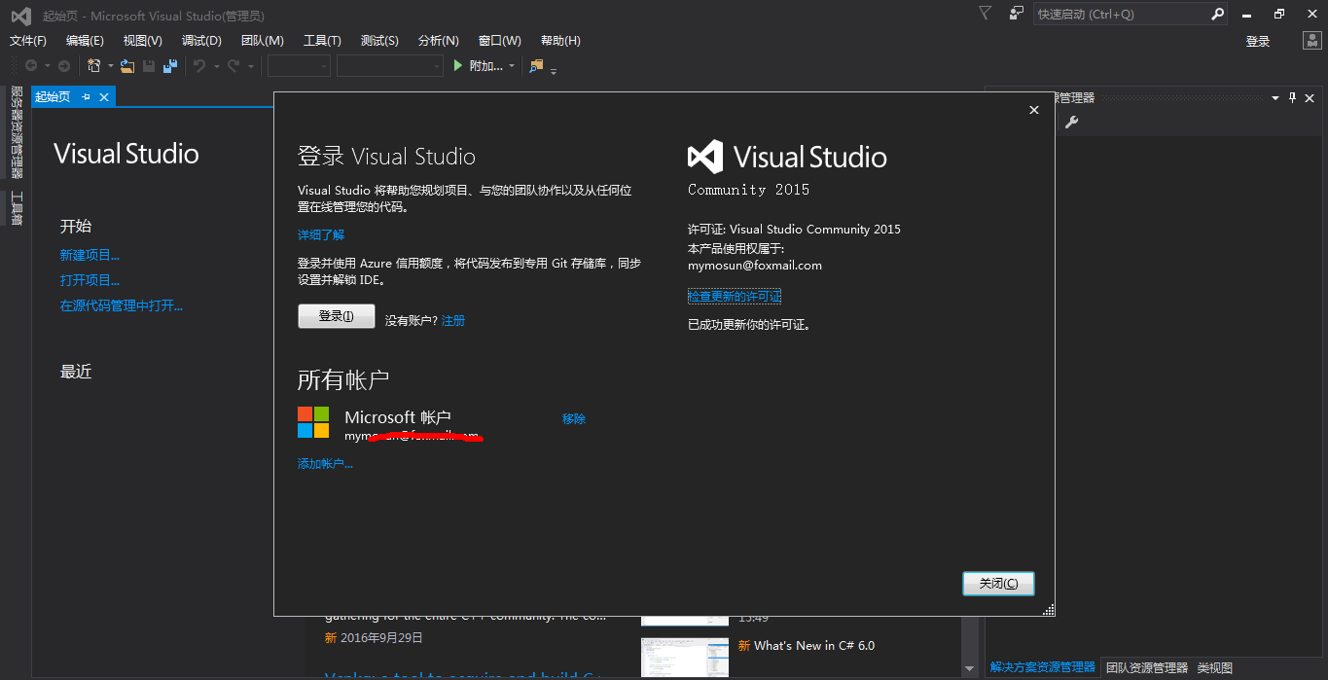Click the navigate forward arrow icon

point(64,66)
